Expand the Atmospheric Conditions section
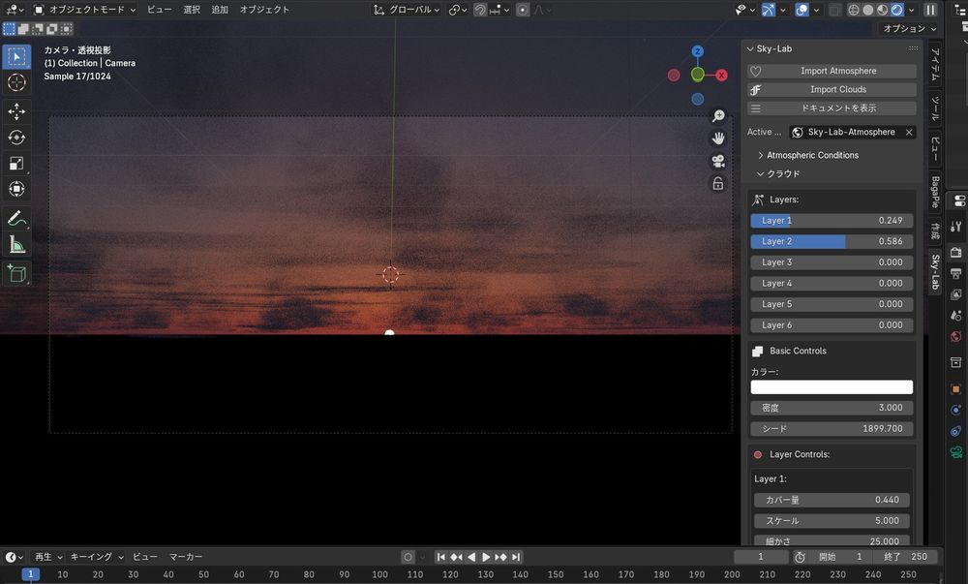968x584 pixels. [x=811, y=155]
